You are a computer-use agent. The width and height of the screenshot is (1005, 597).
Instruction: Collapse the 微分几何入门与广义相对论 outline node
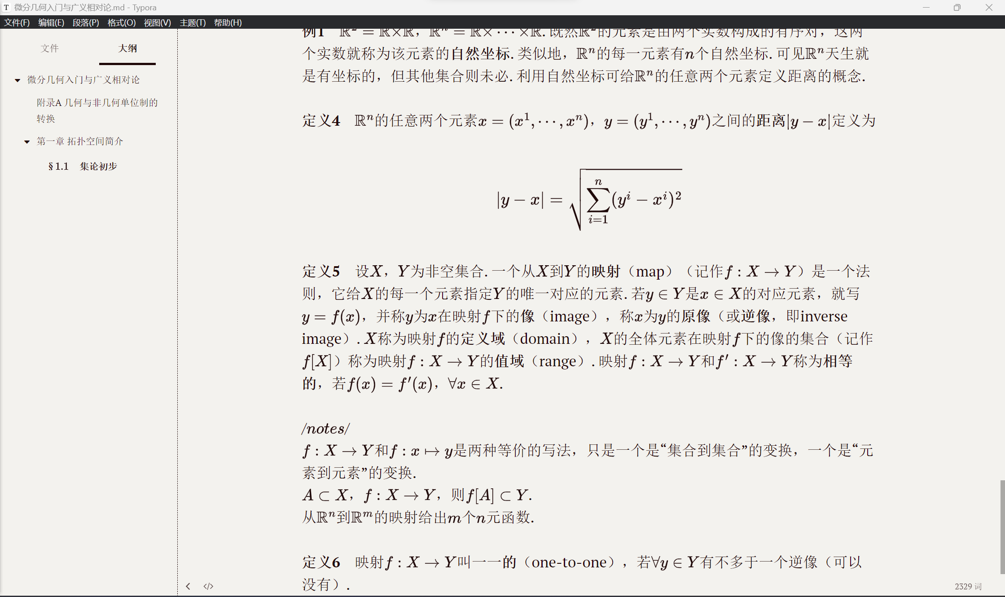pos(18,80)
